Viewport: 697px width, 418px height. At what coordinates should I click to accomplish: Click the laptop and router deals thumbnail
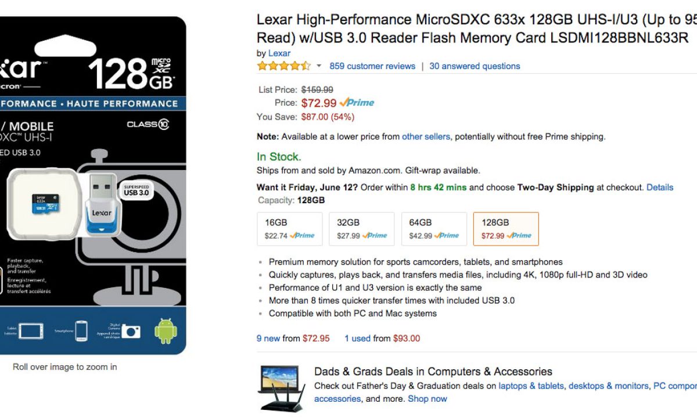[x=281, y=387]
